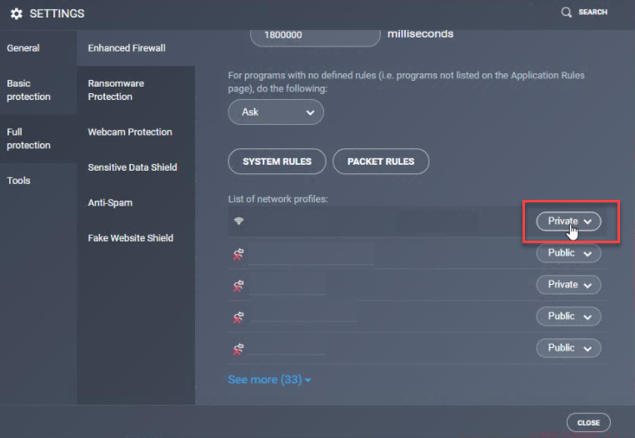Click the Settings gear icon
This screenshot has width=635, height=438.
point(16,14)
